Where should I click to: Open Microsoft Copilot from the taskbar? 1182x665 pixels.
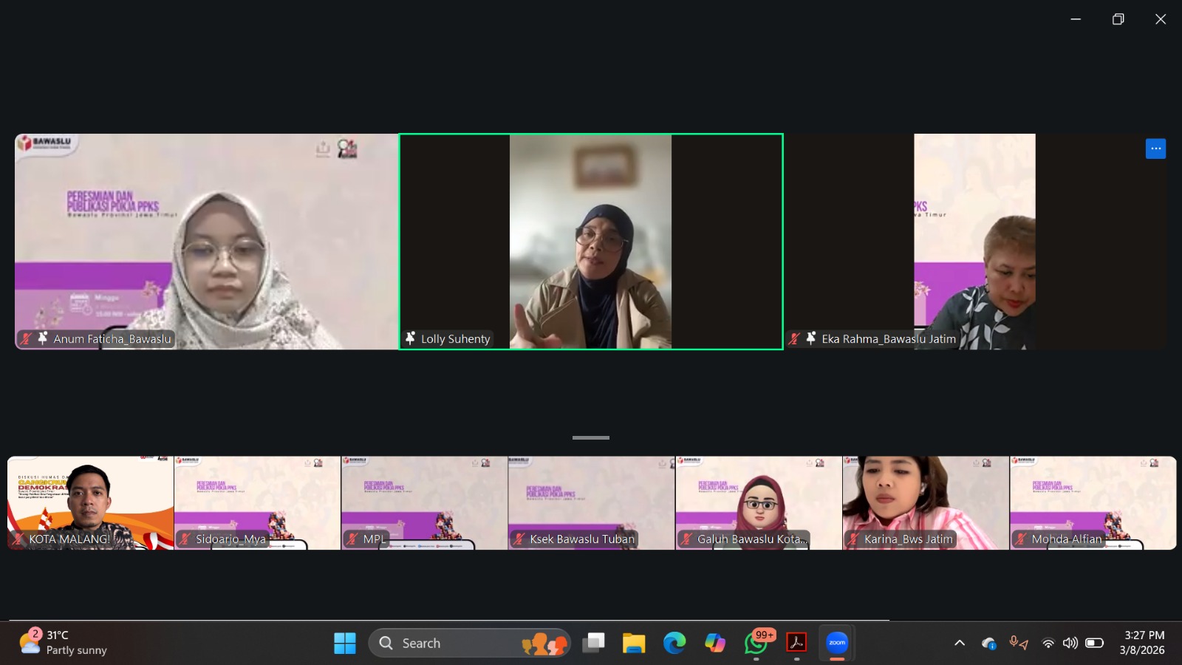point(715,643)
